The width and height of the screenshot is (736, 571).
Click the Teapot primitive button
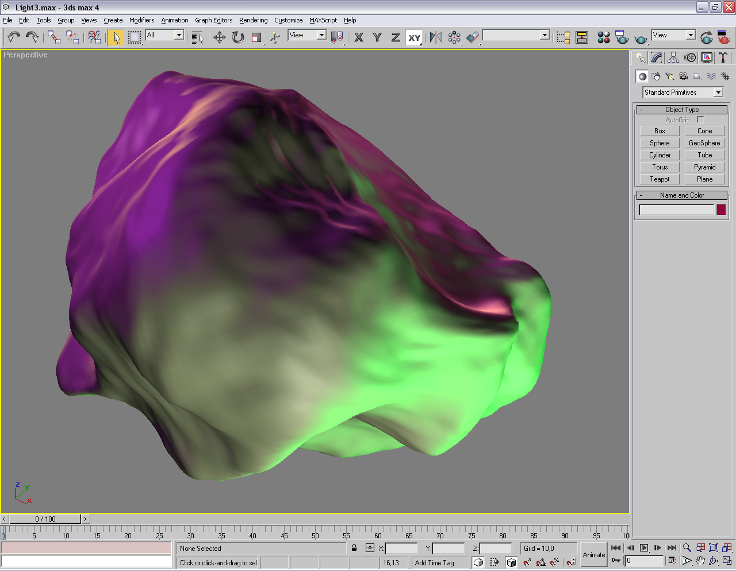(x=660, y=179)
